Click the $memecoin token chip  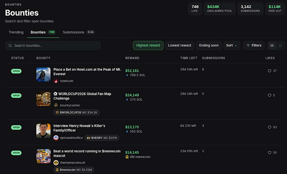coord(74,170)
